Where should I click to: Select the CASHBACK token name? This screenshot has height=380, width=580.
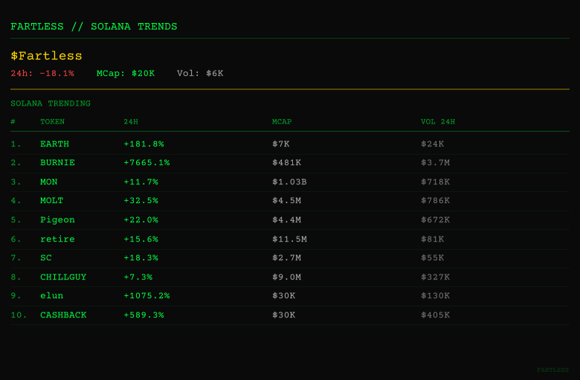click(63, 315)
